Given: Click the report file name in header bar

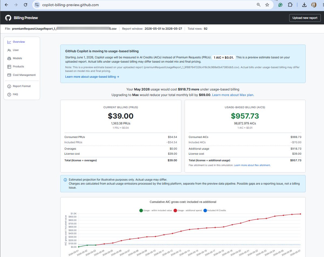Looking at the screenshot, I should 64,29.
